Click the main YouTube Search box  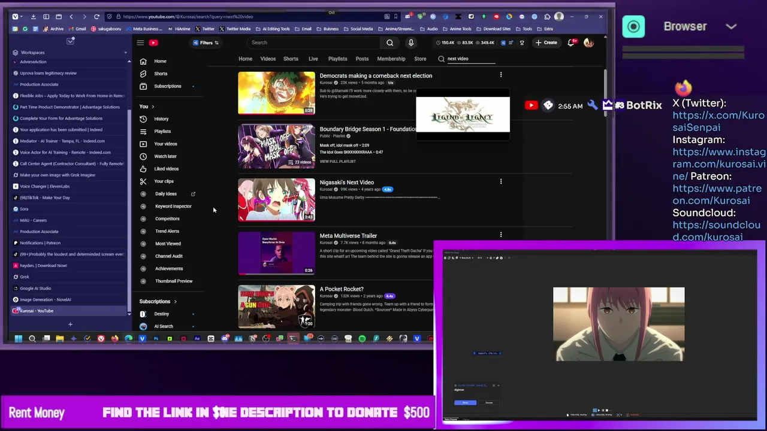pyautogui.click(x=314, y=43)
